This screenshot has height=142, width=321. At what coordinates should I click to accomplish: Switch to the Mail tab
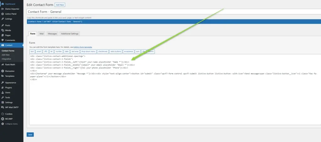[42, 34]
